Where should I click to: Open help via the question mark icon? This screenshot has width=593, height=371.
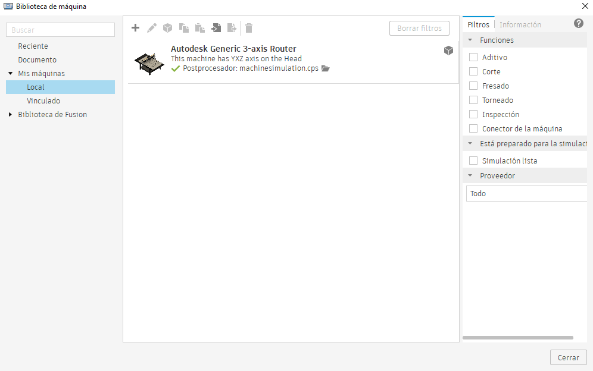tap(579, 23)
